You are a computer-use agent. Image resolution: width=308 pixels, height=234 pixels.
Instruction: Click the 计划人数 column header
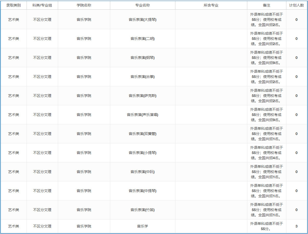(x=297, y=5)
